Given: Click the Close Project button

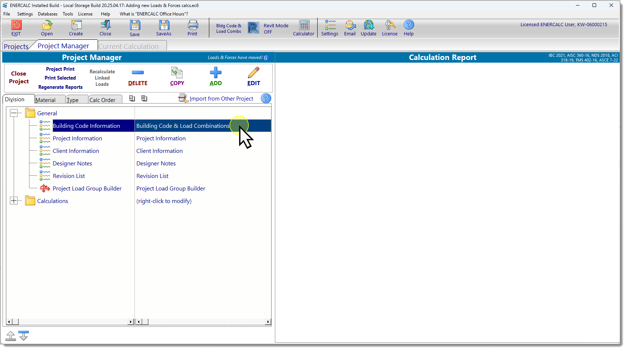Looking at the screenshot, I should coord(19,77).
